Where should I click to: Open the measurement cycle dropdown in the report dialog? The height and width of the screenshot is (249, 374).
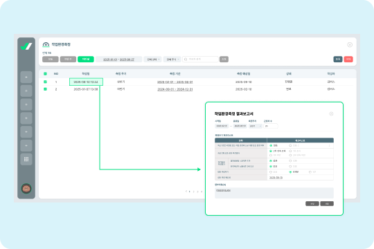tap(255, 126)
